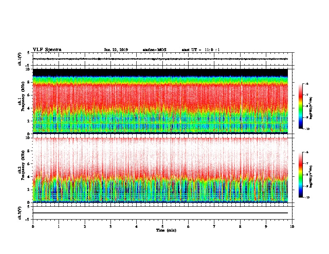Click the "station=MOS" header label
This screenshot has width=329, height=254.
tap(155, 50)
